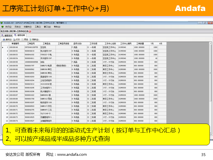Click the Find (查找) binoculars toolbar icon
213x160 pixels.
[4, 40]
